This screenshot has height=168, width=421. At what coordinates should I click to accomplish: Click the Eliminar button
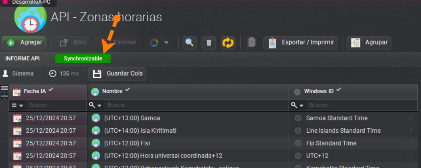[118, 43]
